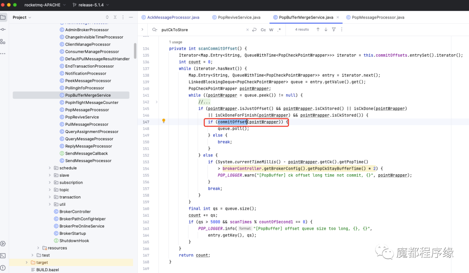The width and height of the screenshot is (469, 273).
Task: Click the '1 usage' inlay link
Action: [x=175, y=42]
